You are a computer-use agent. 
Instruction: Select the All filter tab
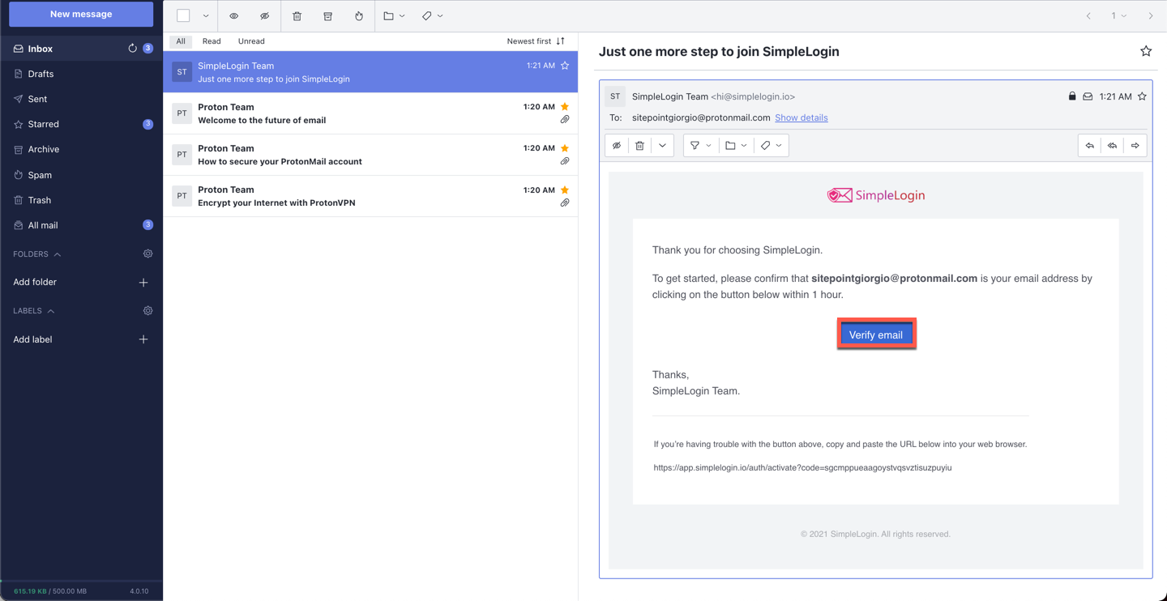point(181,41)
